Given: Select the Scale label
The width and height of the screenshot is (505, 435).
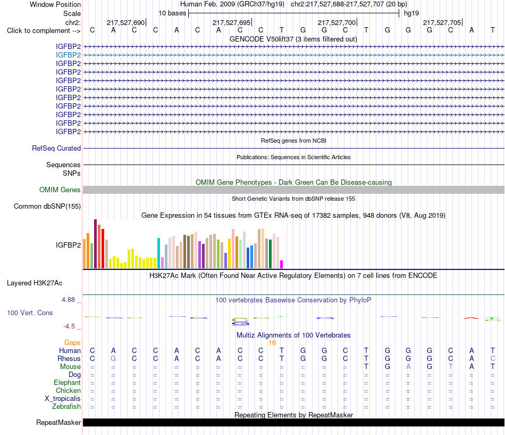Looking at the screenshot, I should [72, 13].
